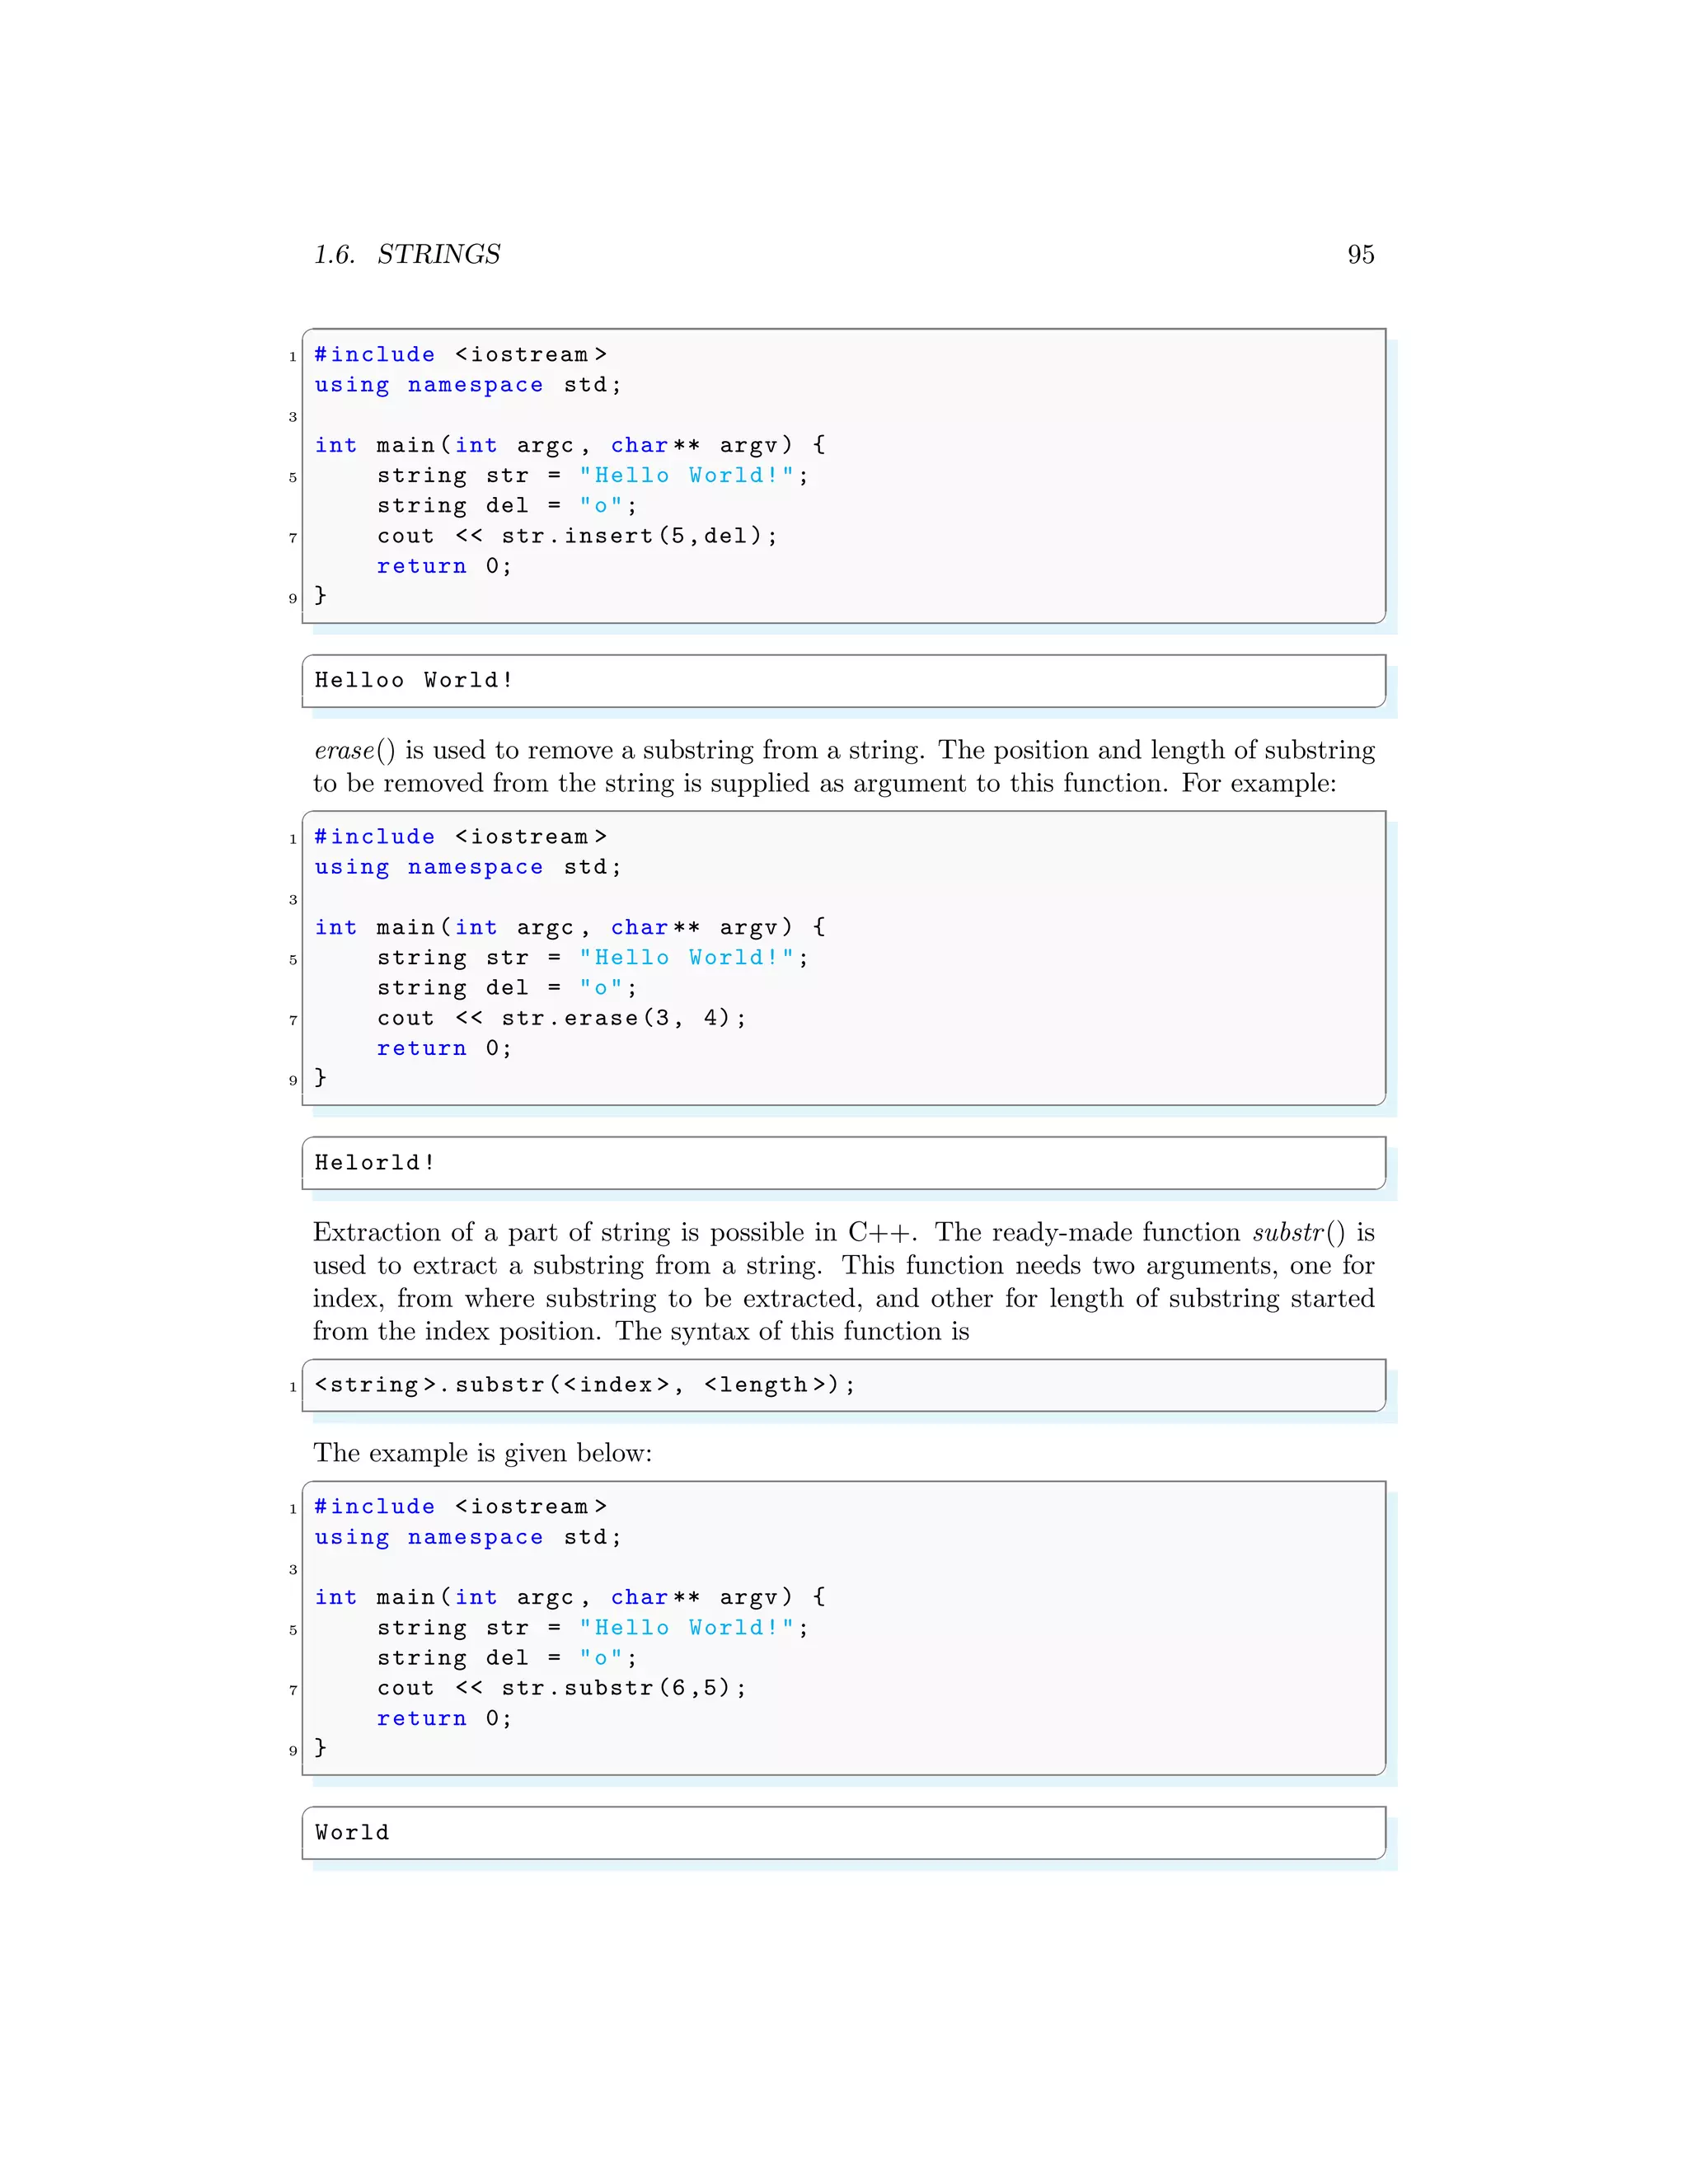Click the final output text "World"
Viewport: 1688px width, 2184px height.
coord(352,1832)
